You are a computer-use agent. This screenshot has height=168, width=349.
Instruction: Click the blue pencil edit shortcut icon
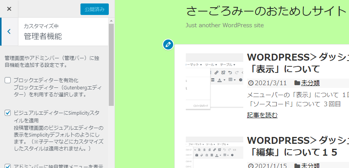[x=168, y=44]
